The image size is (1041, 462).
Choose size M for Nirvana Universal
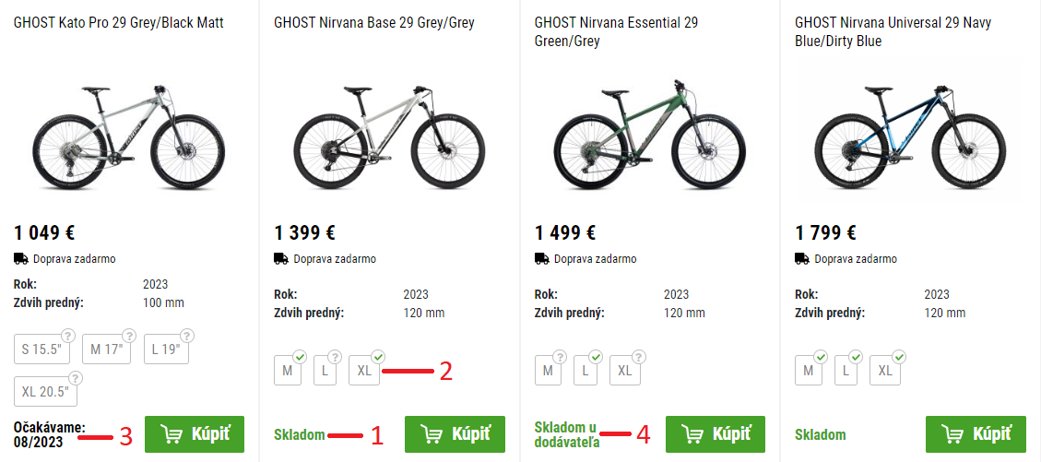(808, 371)
